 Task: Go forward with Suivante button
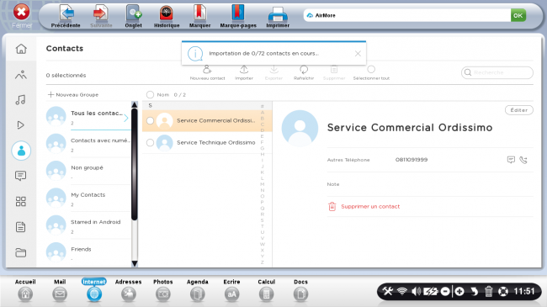(x=101, y=16)
